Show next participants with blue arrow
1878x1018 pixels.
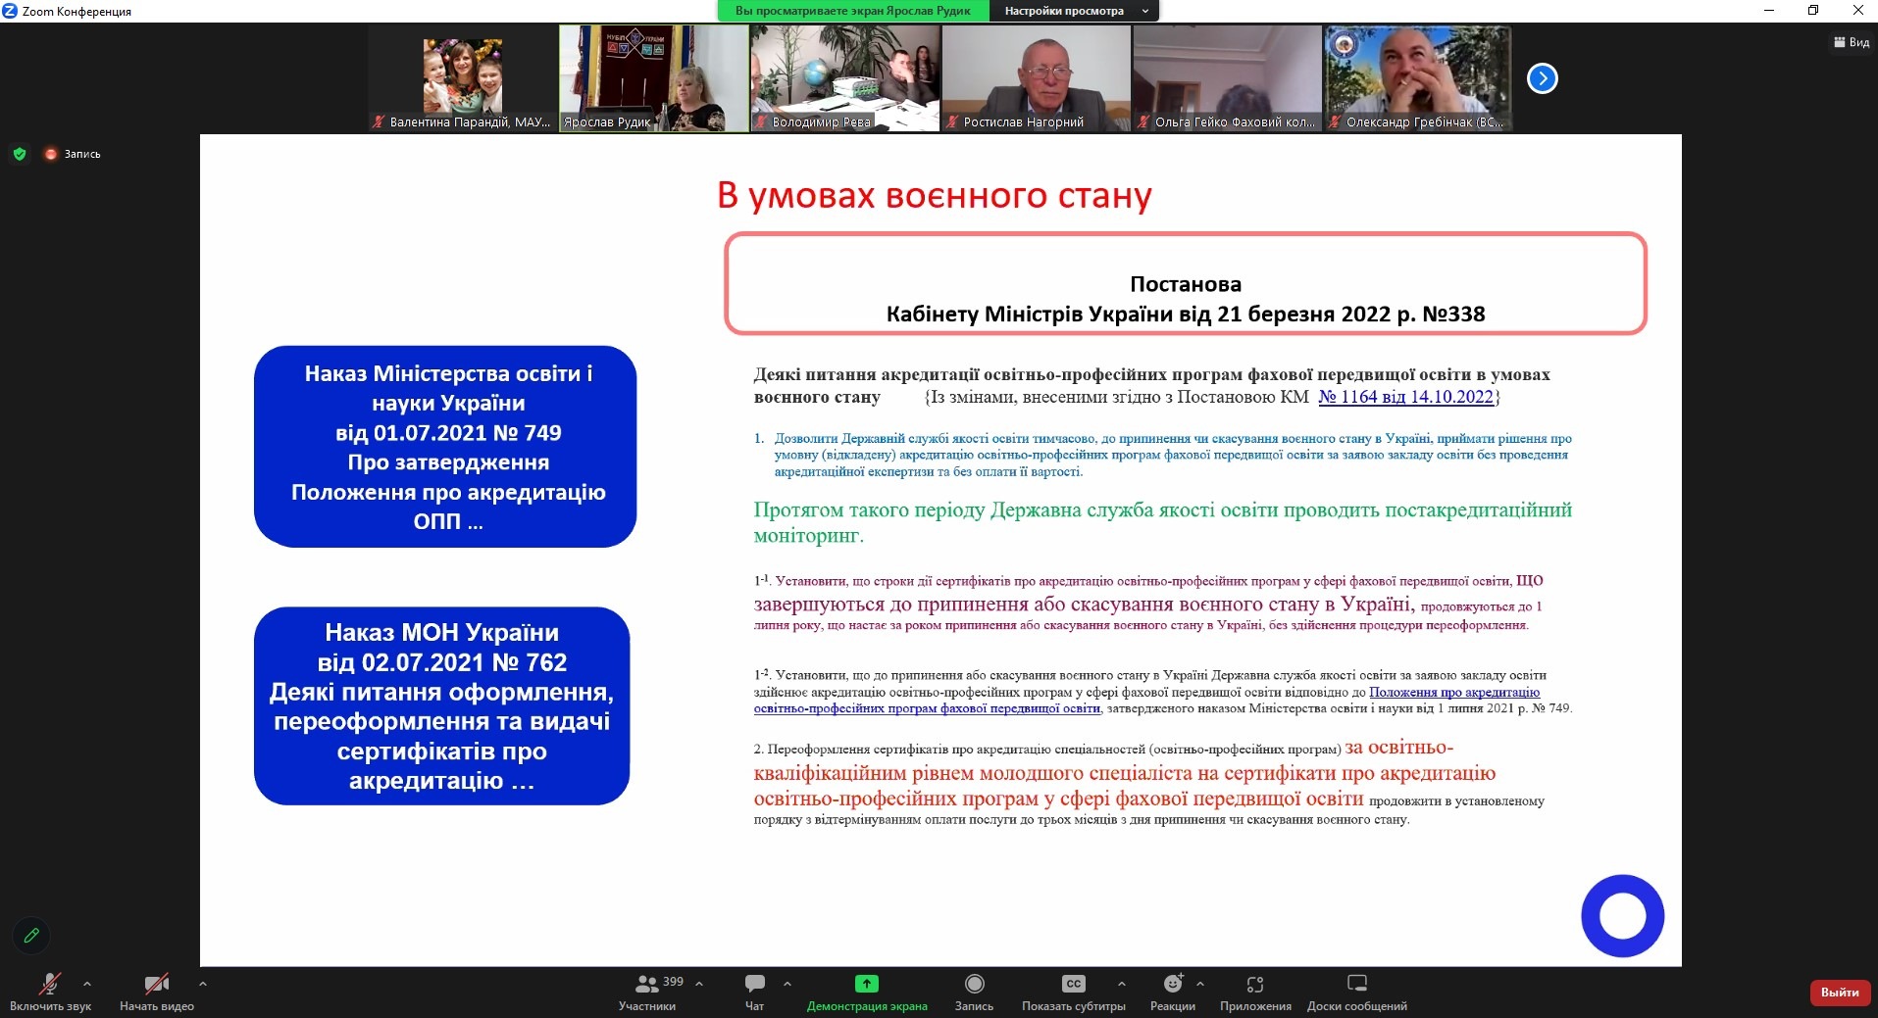coord(1542,78)
